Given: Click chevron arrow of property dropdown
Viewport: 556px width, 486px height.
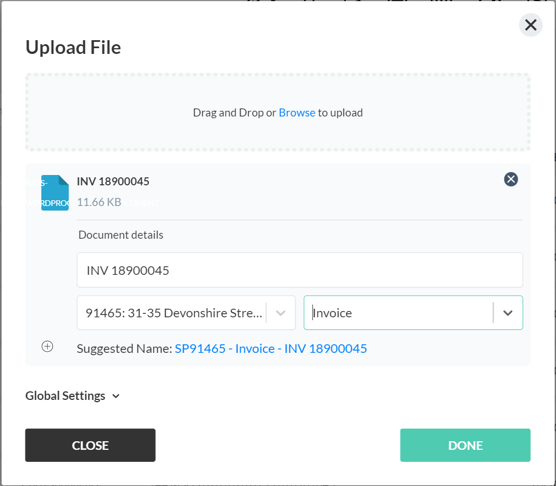Looking at the screenshot, I should coord(281,313).
